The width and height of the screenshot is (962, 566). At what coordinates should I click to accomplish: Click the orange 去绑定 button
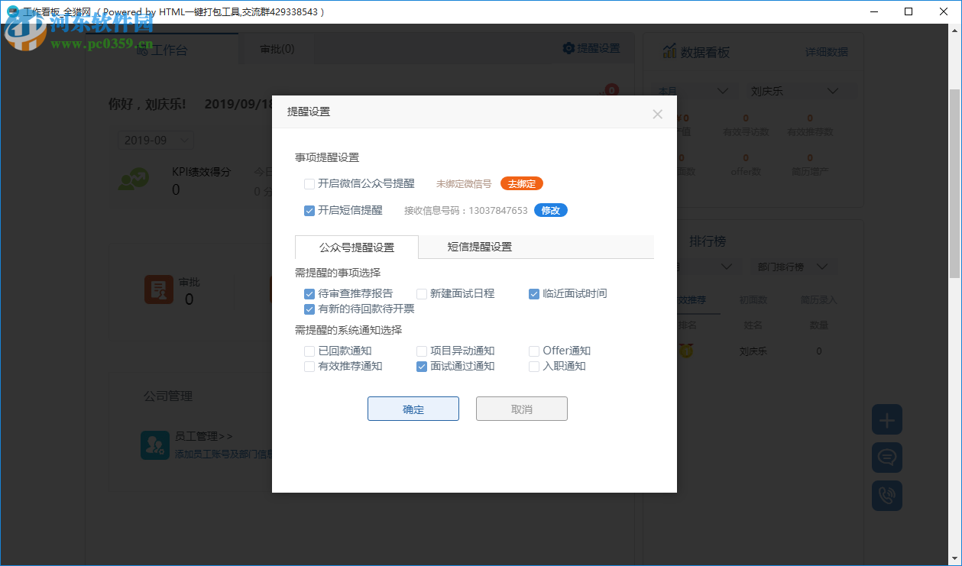pyautogui.click(x=521, y=183)
